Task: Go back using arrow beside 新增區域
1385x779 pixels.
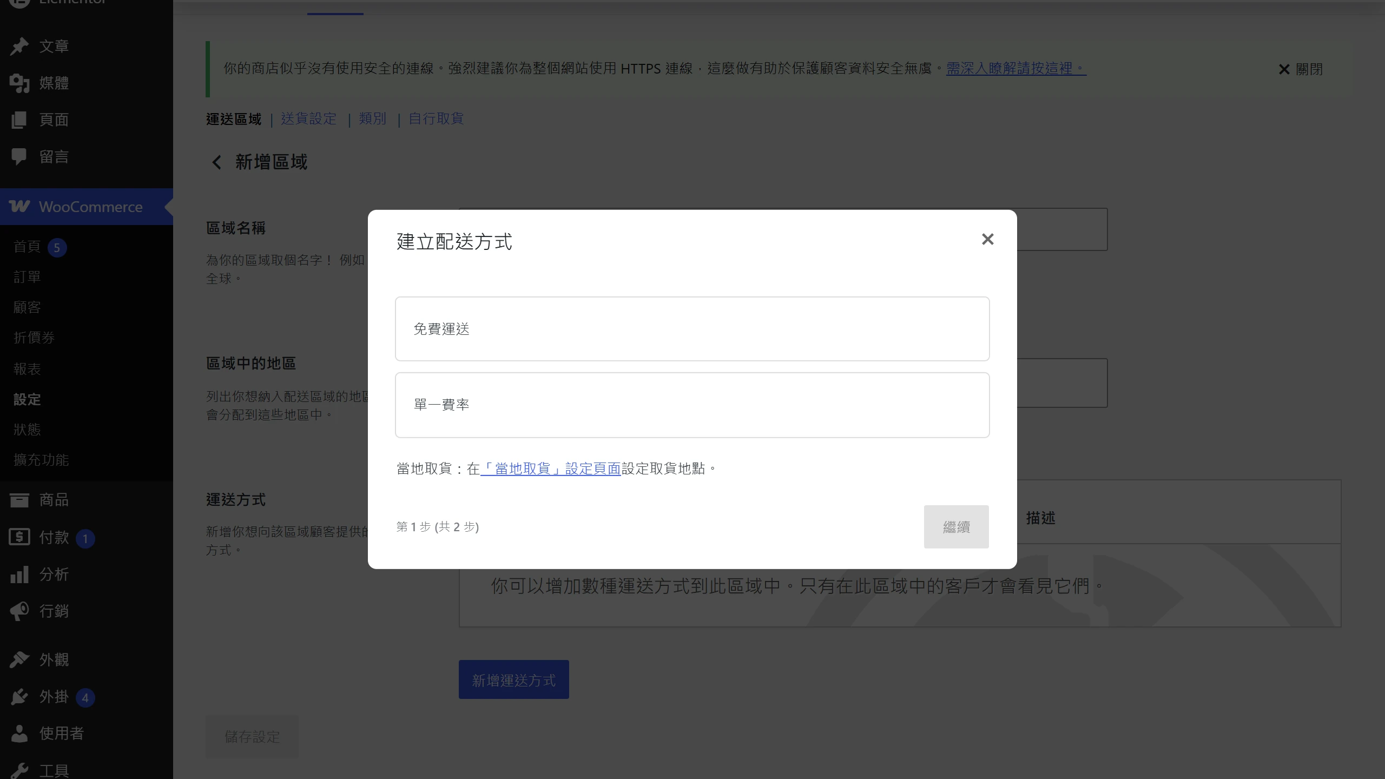Action: (x=216, y=162)
